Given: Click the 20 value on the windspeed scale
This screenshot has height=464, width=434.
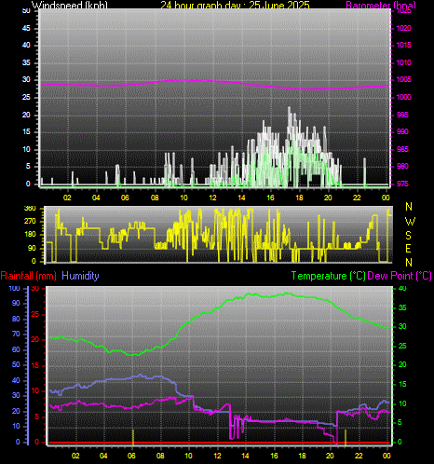Looking at the screenshot, I should coord(26,115).
